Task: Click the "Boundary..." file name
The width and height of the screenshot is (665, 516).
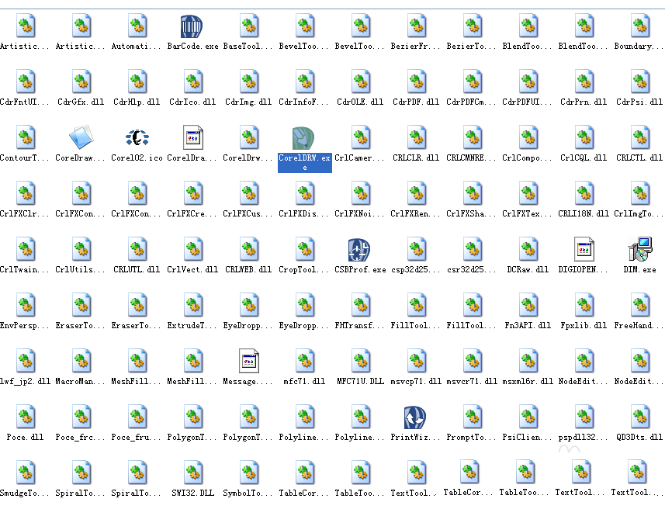Action: 639,47
